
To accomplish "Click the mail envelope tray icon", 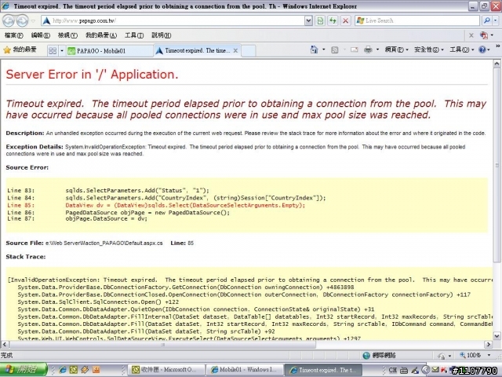I will tap(435, 370).
